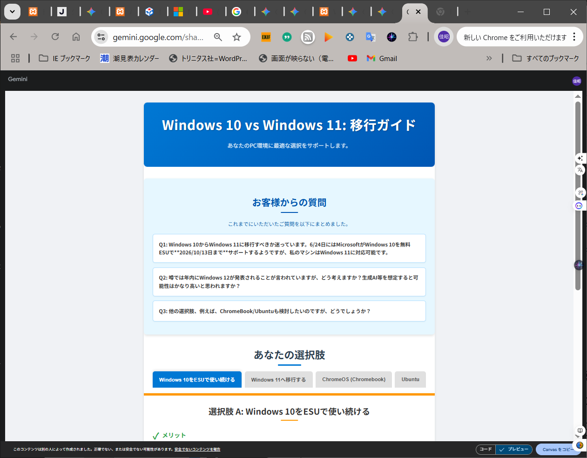Screen dimensions: 587x458
Task: Open the 潮見表カレンダー bookmark
Action: click(x=129, y=58)
